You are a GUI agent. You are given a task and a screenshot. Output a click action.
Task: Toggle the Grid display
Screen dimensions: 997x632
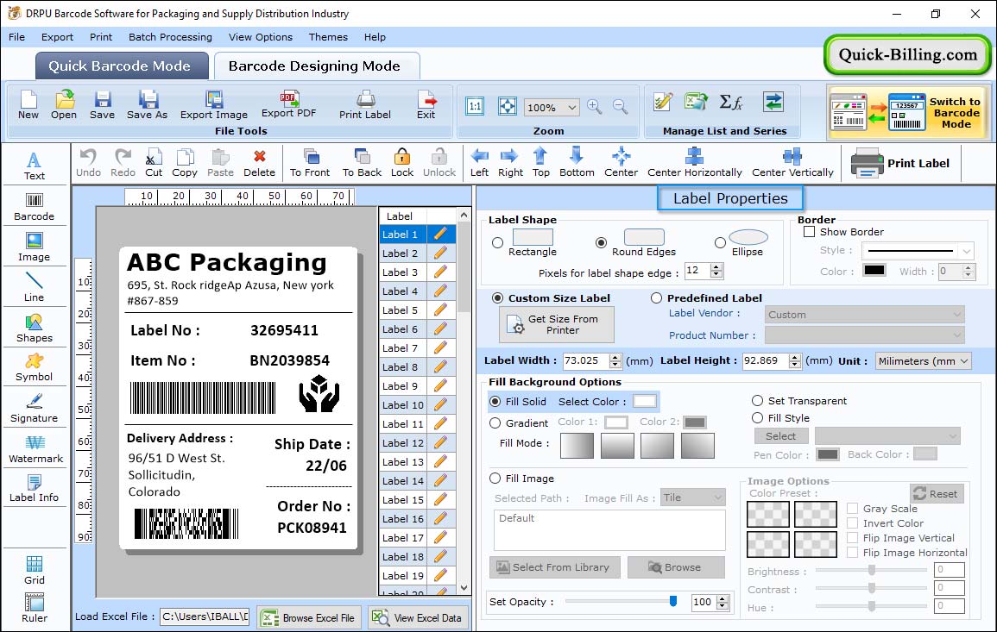pyautogui.click(x=35, y=570)
